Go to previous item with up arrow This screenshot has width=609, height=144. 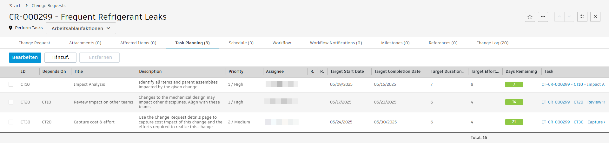coord(559,17)
